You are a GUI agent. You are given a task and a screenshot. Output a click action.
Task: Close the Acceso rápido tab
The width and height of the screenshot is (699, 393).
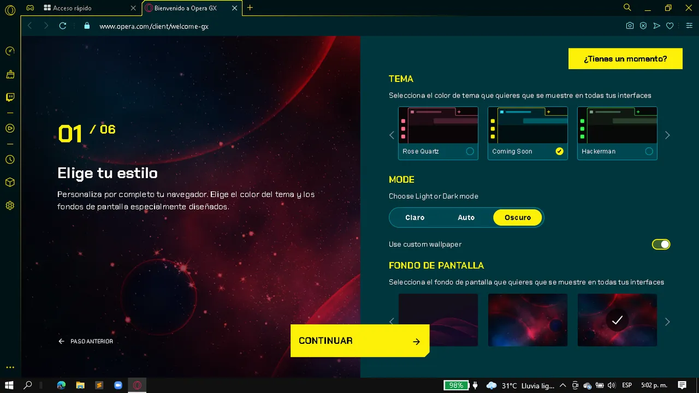click(134, 8)
